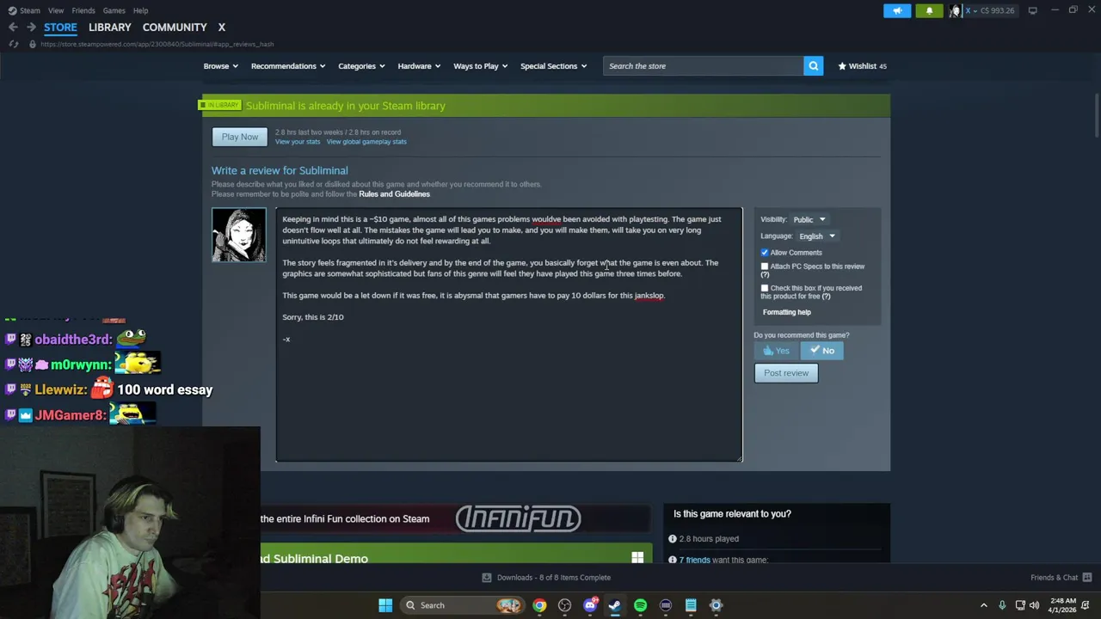This screenshot has width=1101, height=619.
Task: Go forward with the right arrow
Action: (31, 28)
